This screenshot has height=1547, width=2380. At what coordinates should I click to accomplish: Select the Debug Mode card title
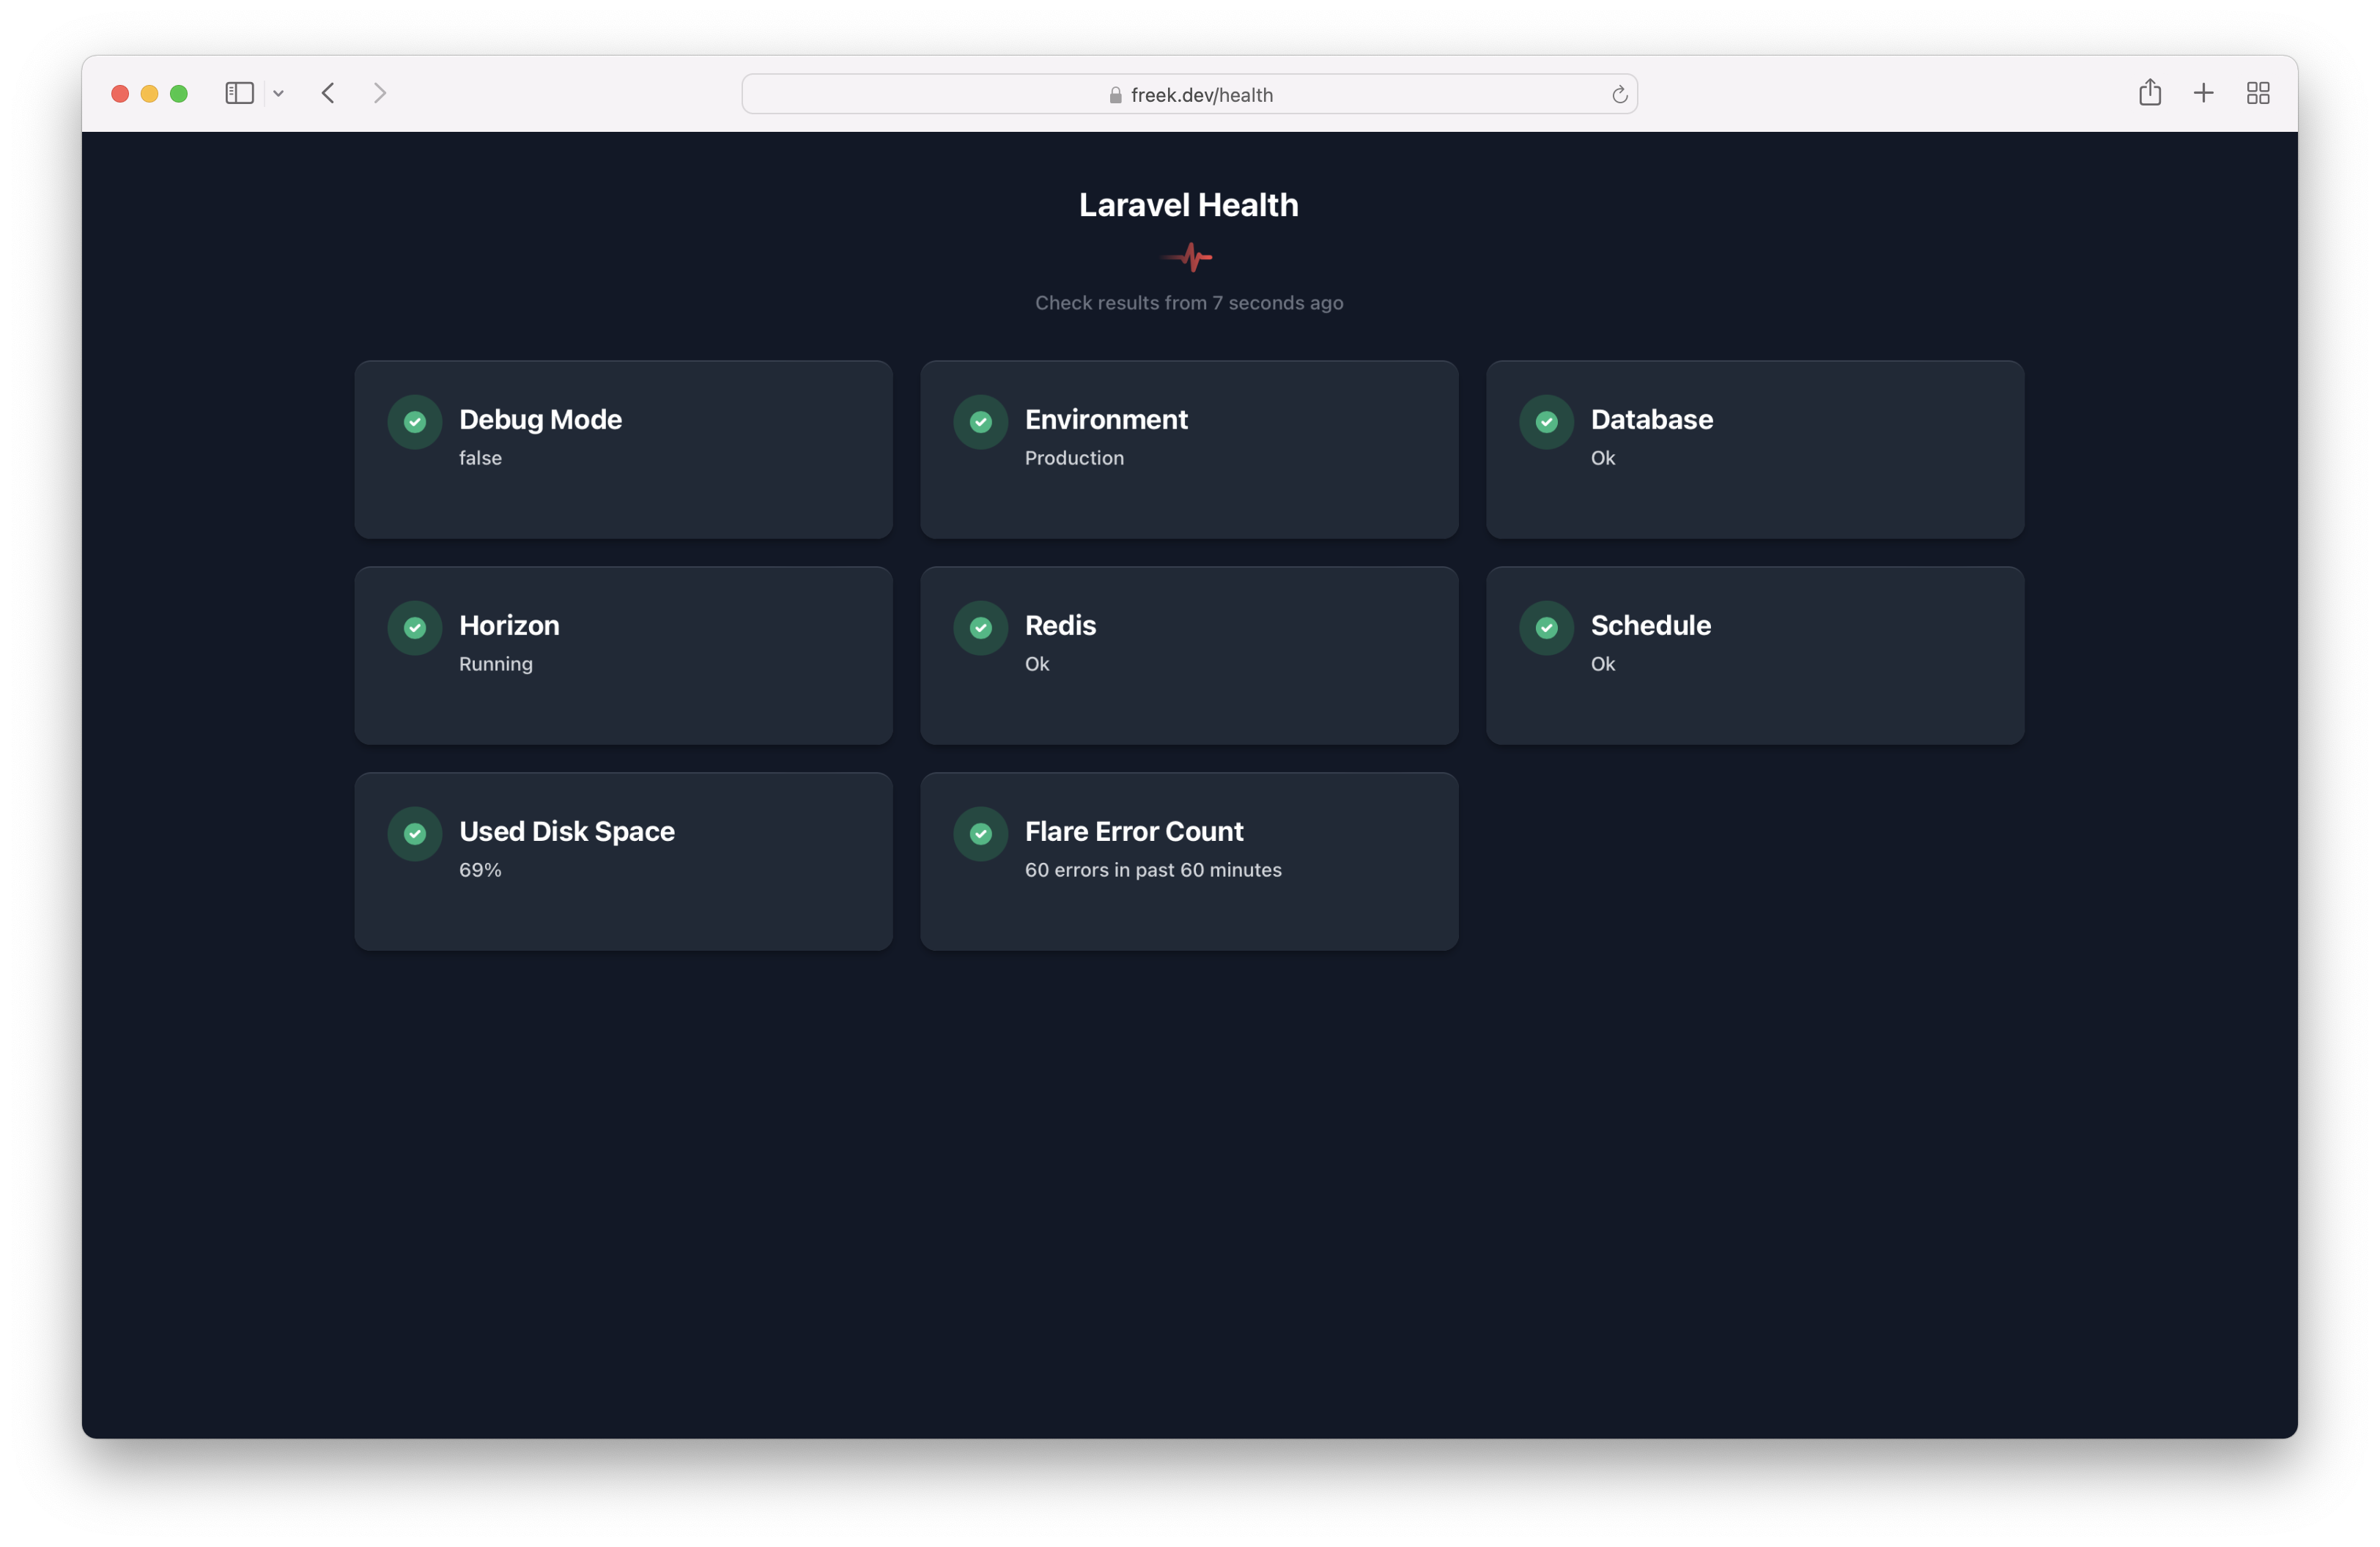coord(540,420)
